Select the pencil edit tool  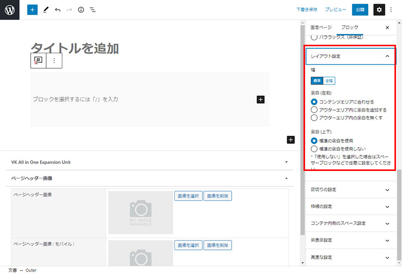(x=46, y=10)
